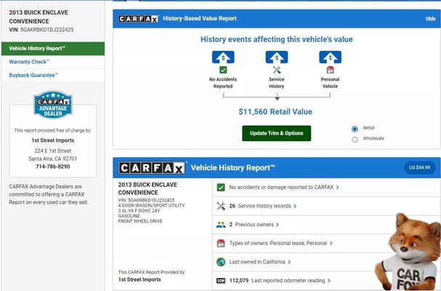Viewport: 441px width, 291px height.
Task: Select the Retail value radio button
Action: 355,129
